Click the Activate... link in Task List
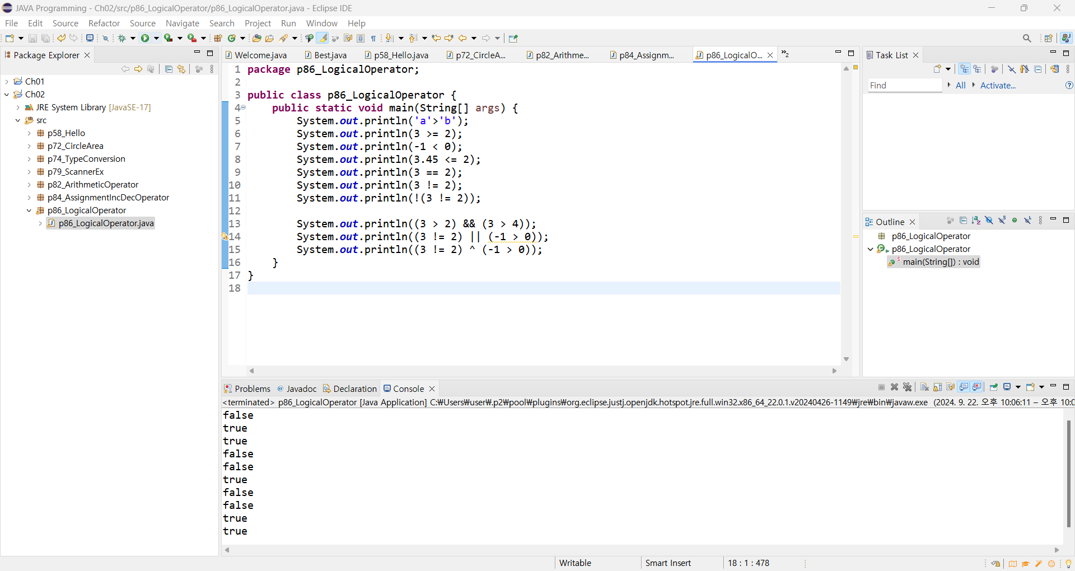The height and width of the screenshot is (571, 1075). (998, 85)
